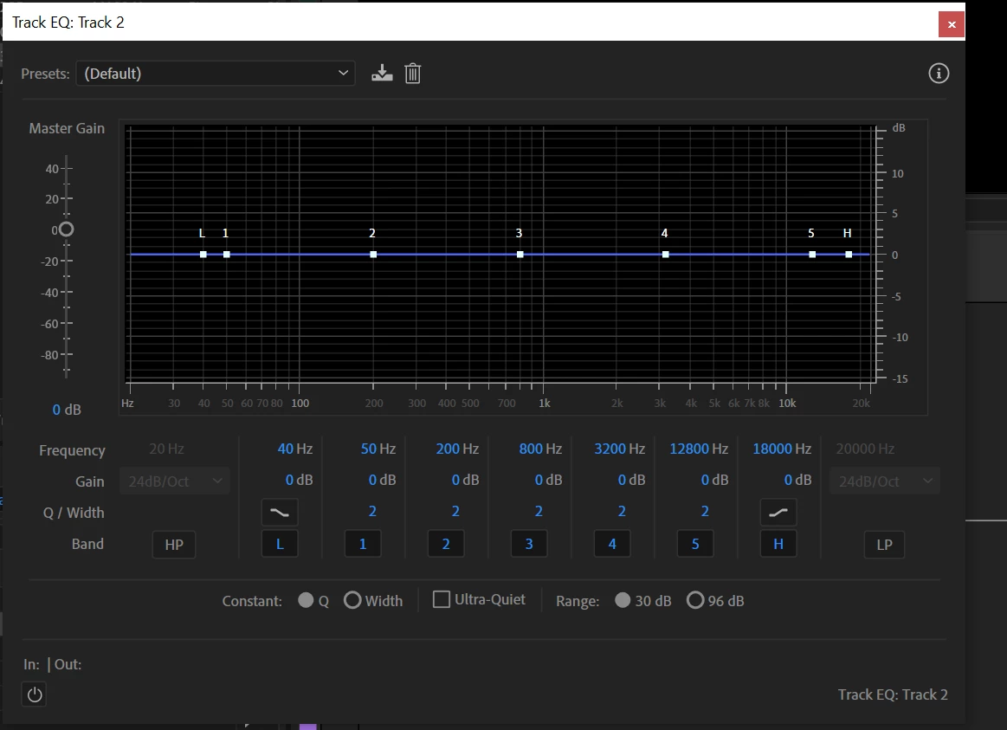The image size is (1007, 730).
Task: Toggle the L low shelf band
Action: point(280,544)
